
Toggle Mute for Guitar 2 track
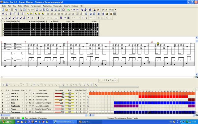tap(8, 96)
